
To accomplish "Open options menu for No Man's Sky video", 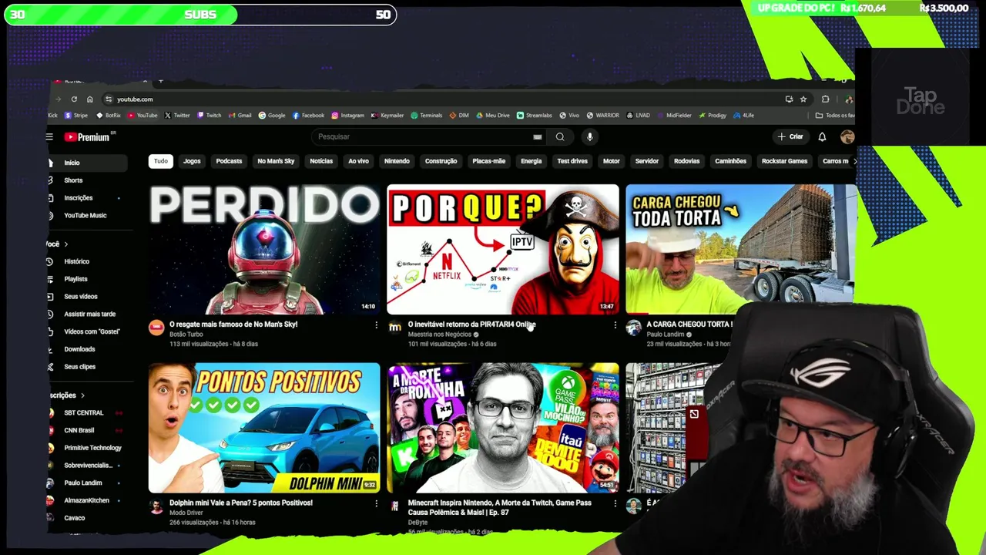I will click(x=376, y=325).
